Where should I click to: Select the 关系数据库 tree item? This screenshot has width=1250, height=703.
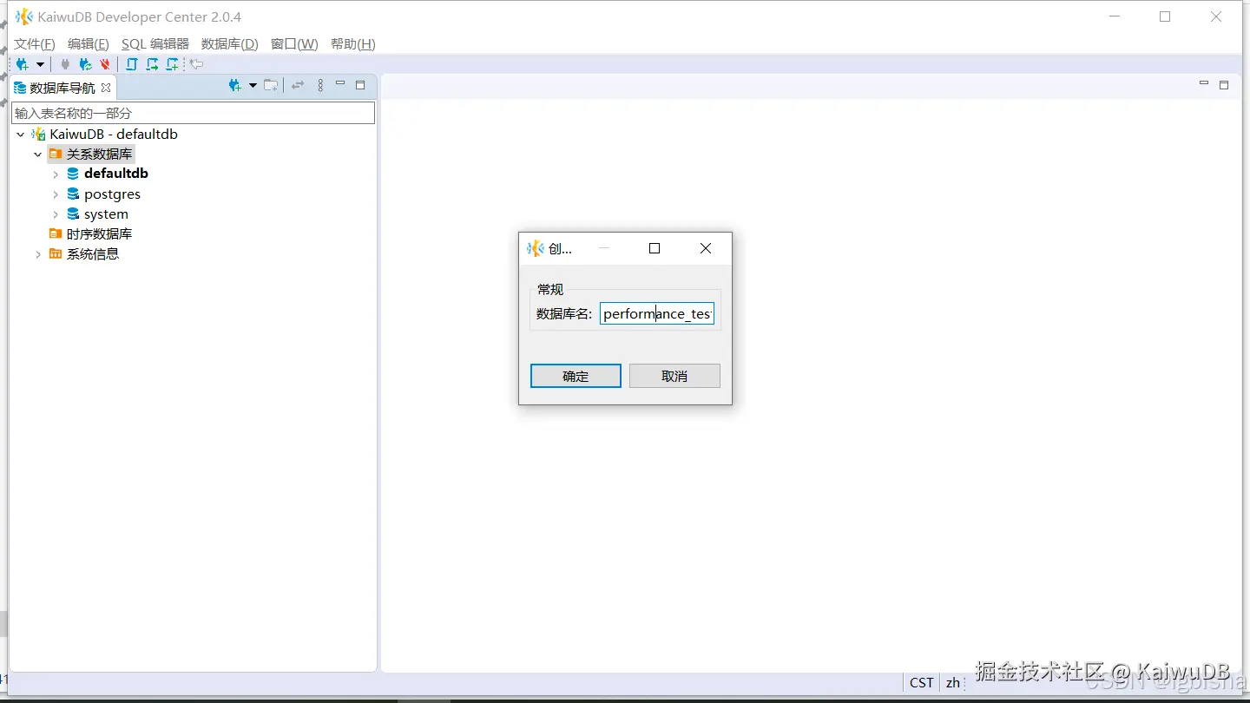[x=100, y=154]
